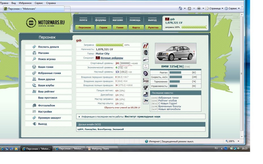Open a new blank browser tab
The width and height of the screenshot is (263, 164).
[67, 9]
